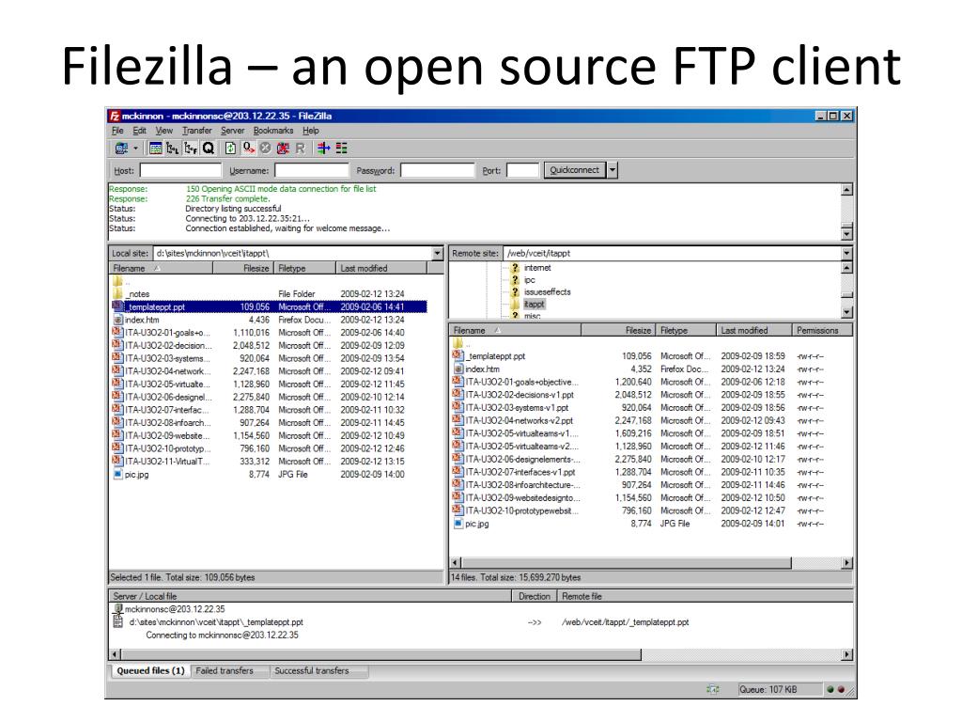962x722 pixels.
Task: Open the Site Manager dropdown arrow
Action: [135, 148]
